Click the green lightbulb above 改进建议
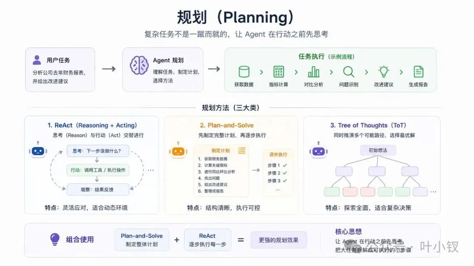The image size is (474, 266). 384,71
